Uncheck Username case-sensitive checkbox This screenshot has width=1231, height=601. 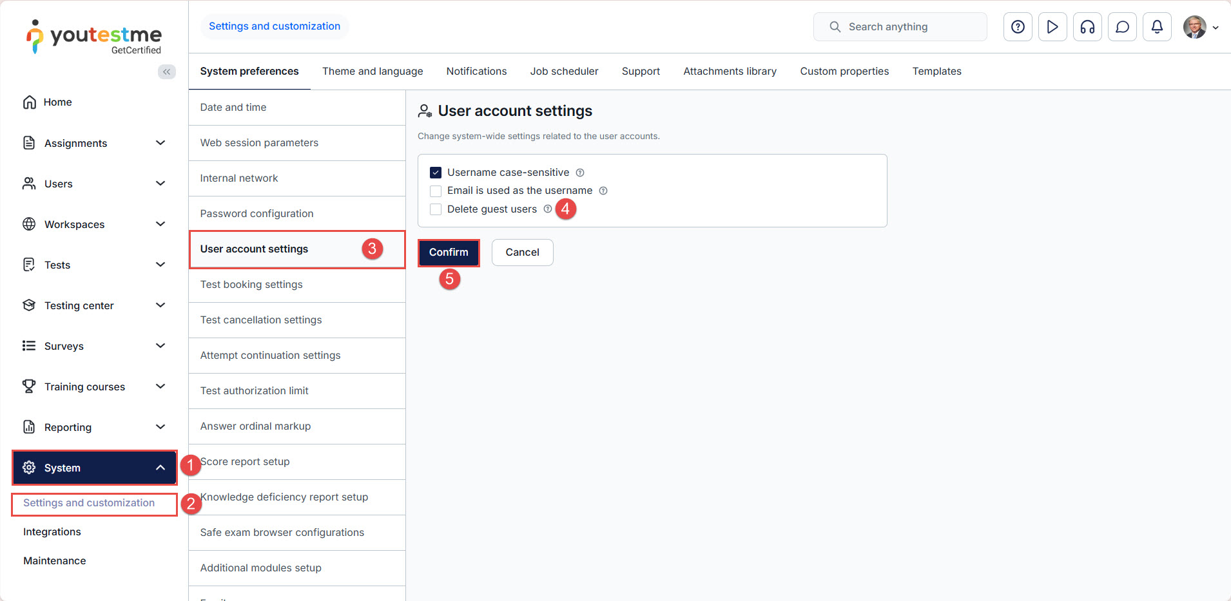click(x=436, y=173)
